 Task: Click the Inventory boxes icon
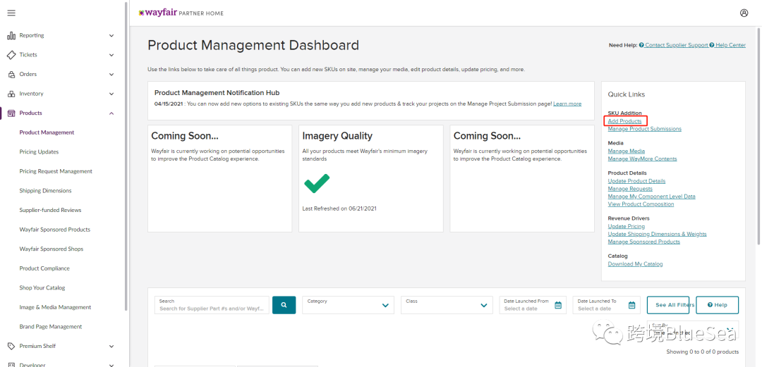(x=11, y=94)
